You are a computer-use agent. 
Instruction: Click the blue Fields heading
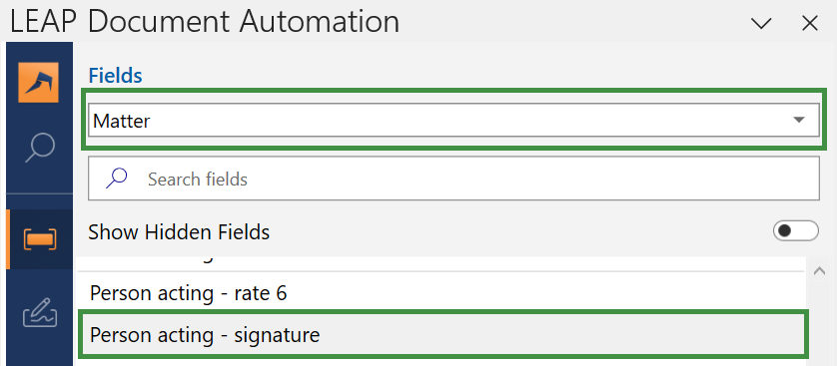tap(115, 76)
